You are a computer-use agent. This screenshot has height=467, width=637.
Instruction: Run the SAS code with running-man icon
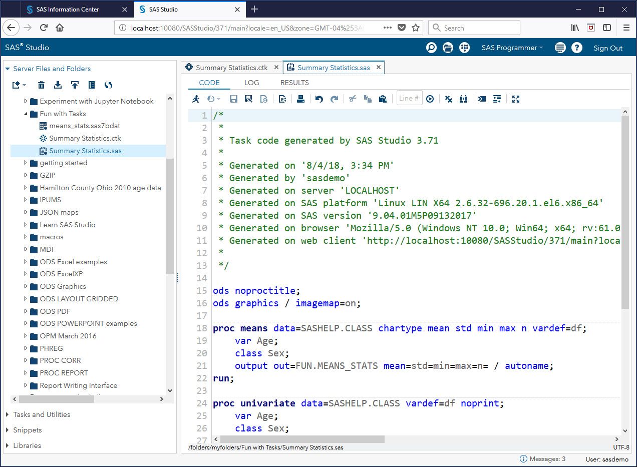[x=196, y=99]
